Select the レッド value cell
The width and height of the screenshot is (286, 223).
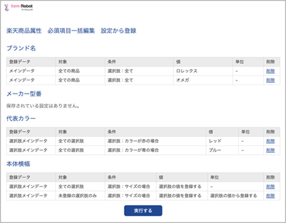pos(215,141)
